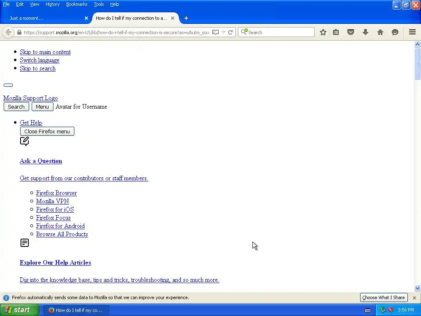
Task: Click the help articles document icon
Action: tap(24, 243)
